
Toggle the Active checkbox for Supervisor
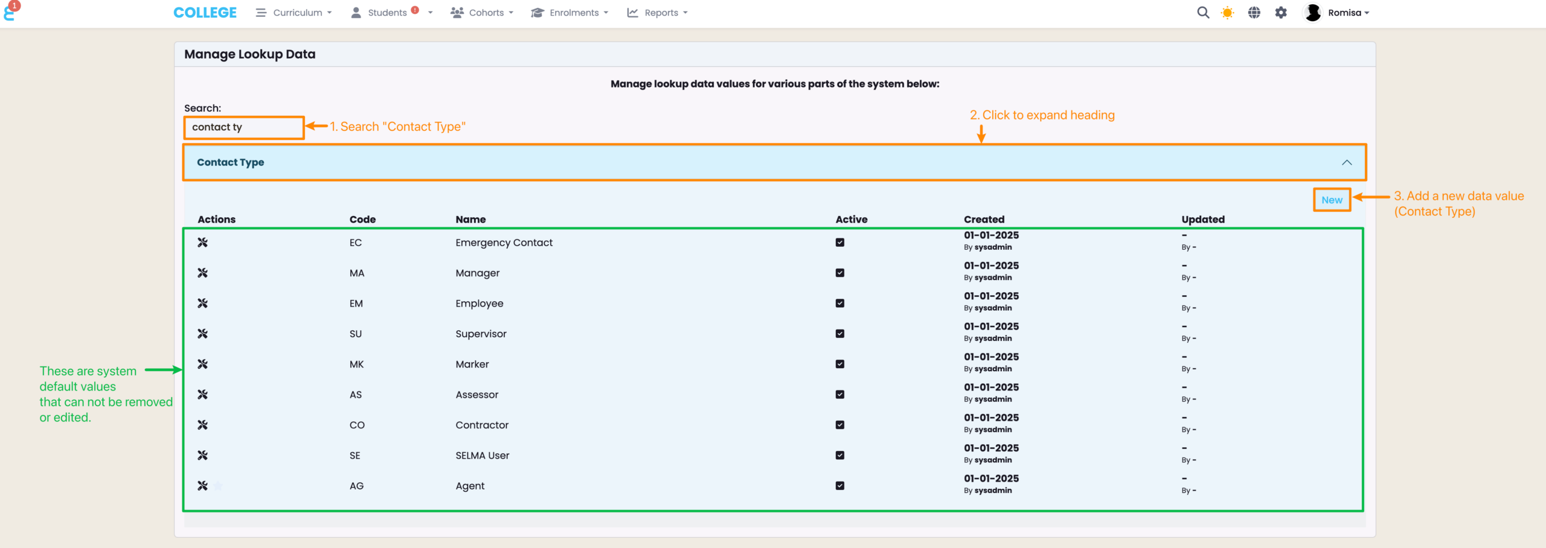pos(839,334)
